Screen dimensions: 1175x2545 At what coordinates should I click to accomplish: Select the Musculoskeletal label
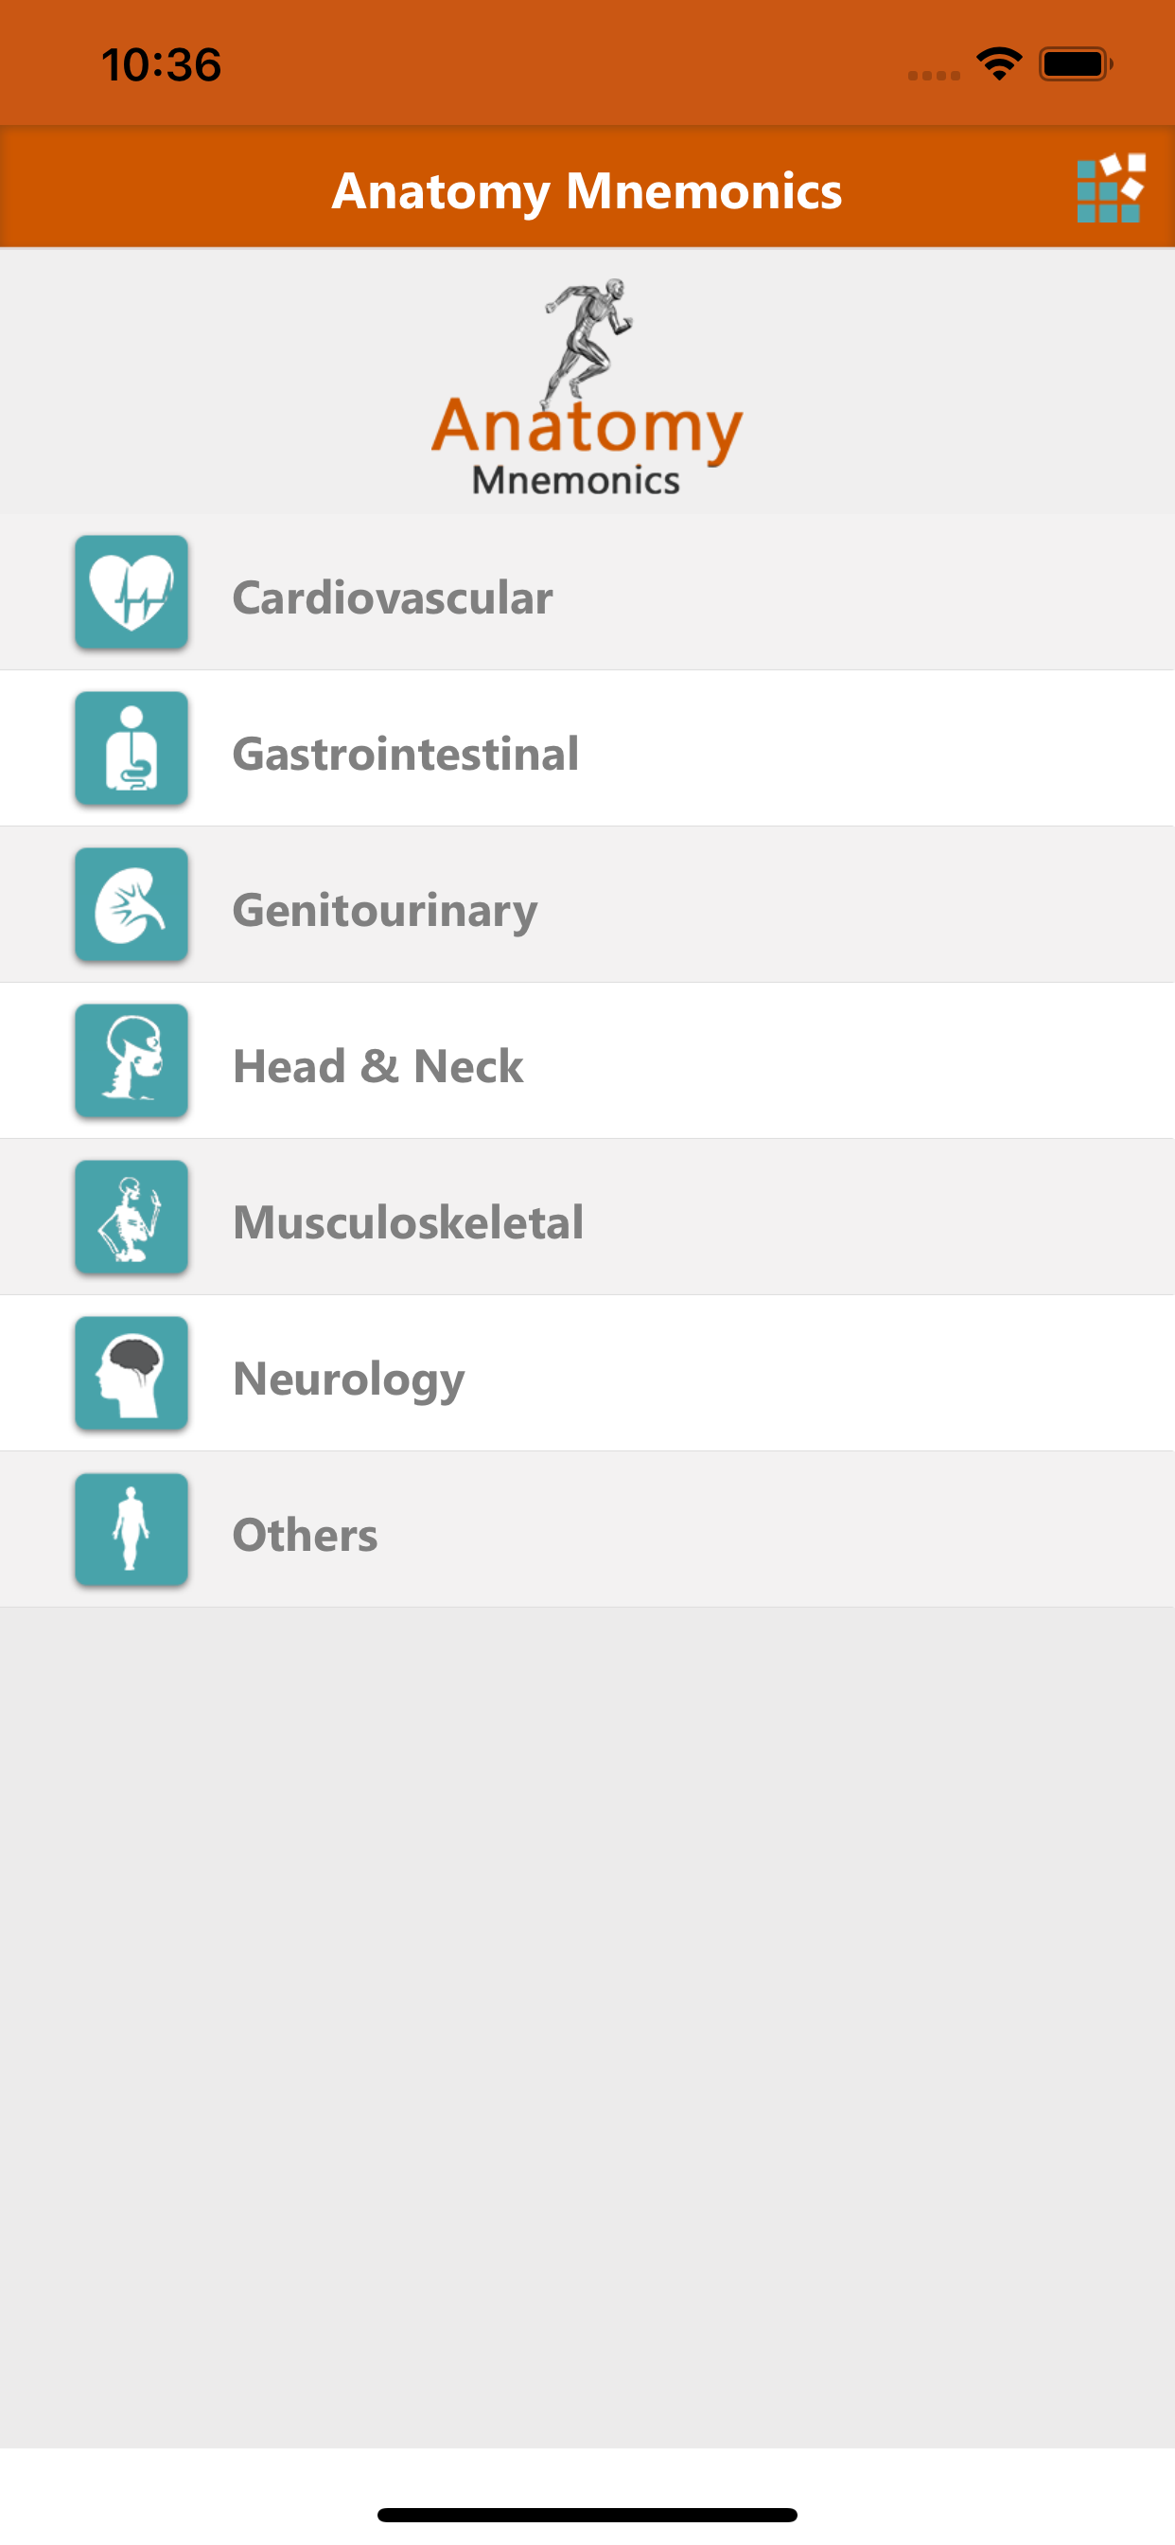click(408, 1222)
